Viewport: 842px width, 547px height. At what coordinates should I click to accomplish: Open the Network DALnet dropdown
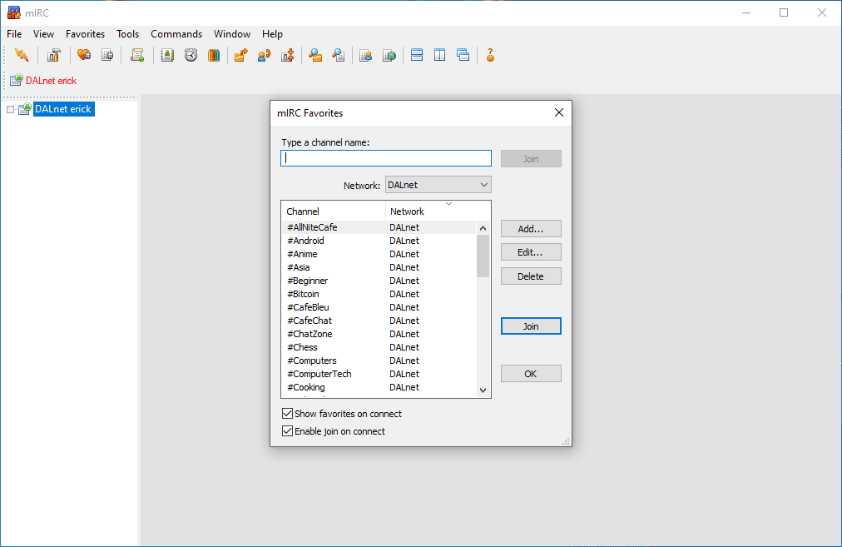438,185
